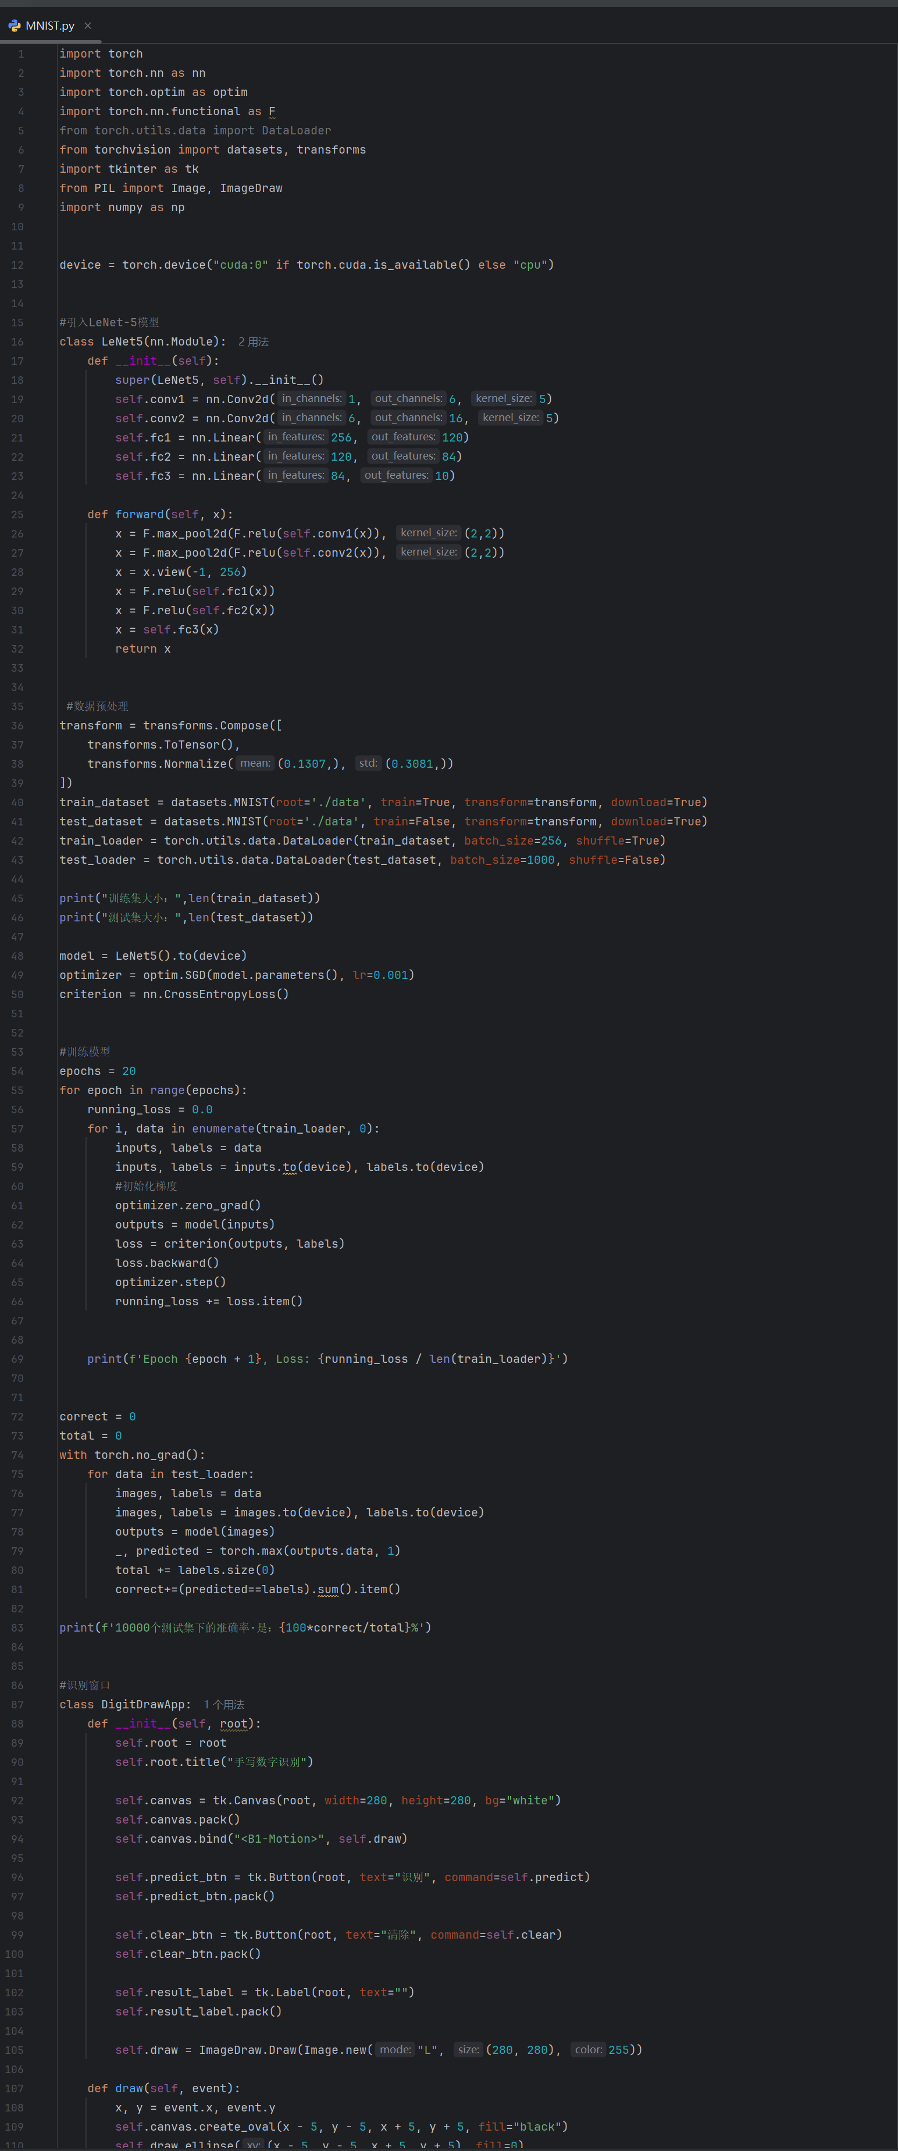Click line number 87 in the gutter
The image size is (898, 2151).
[x=17, y=1704]
